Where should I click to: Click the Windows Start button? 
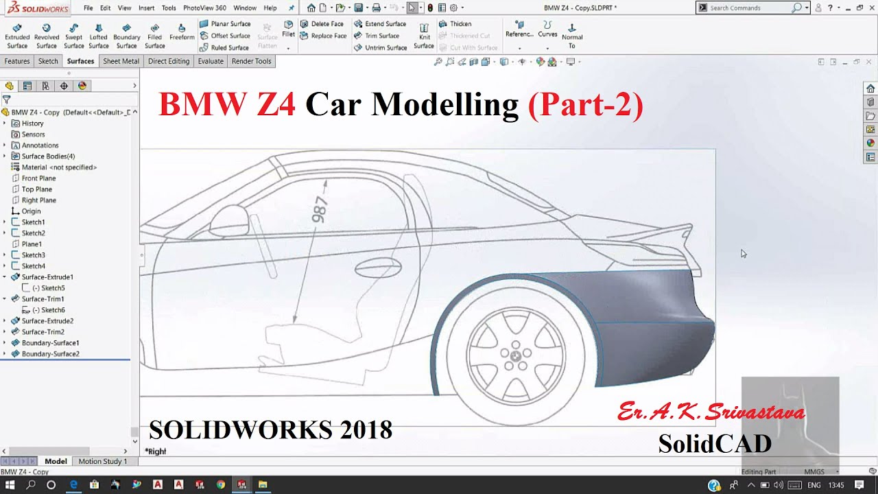(10, 484)
